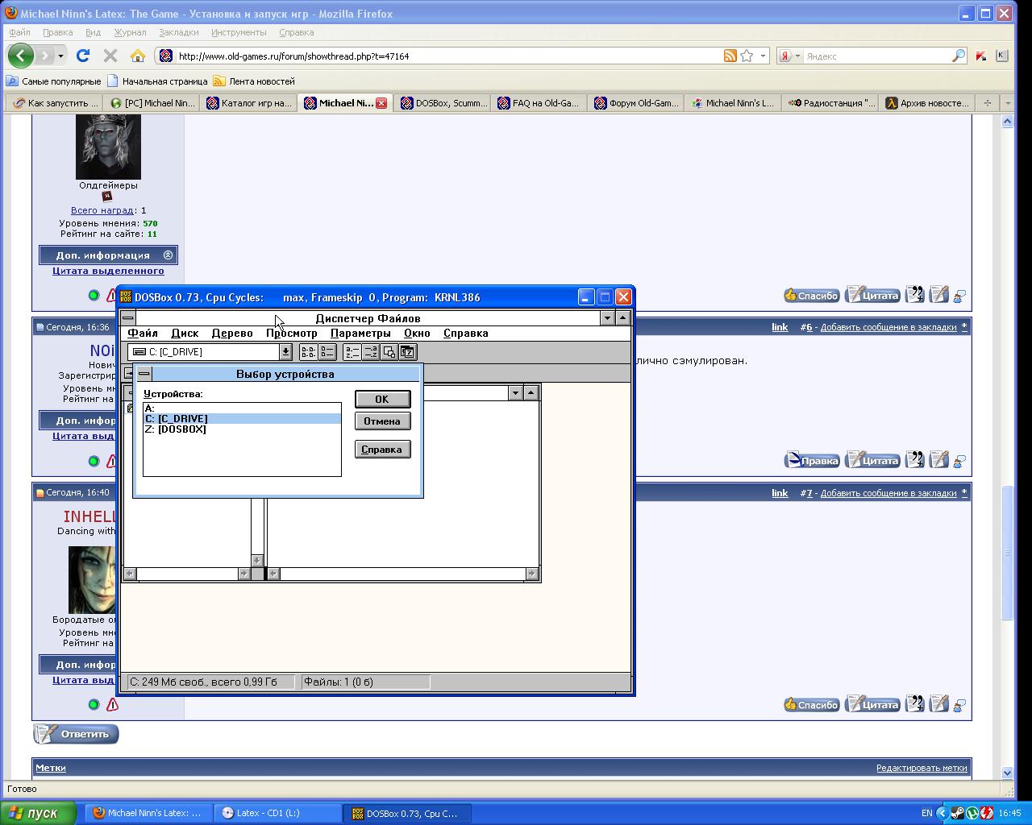Open the post #6 permalink 'link'
The image size is (1032, 825).
(780, 327)
